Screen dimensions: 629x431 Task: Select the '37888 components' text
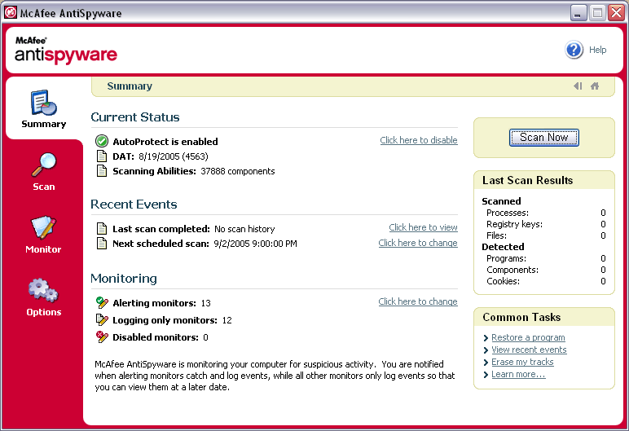click(x=238, y=171)
